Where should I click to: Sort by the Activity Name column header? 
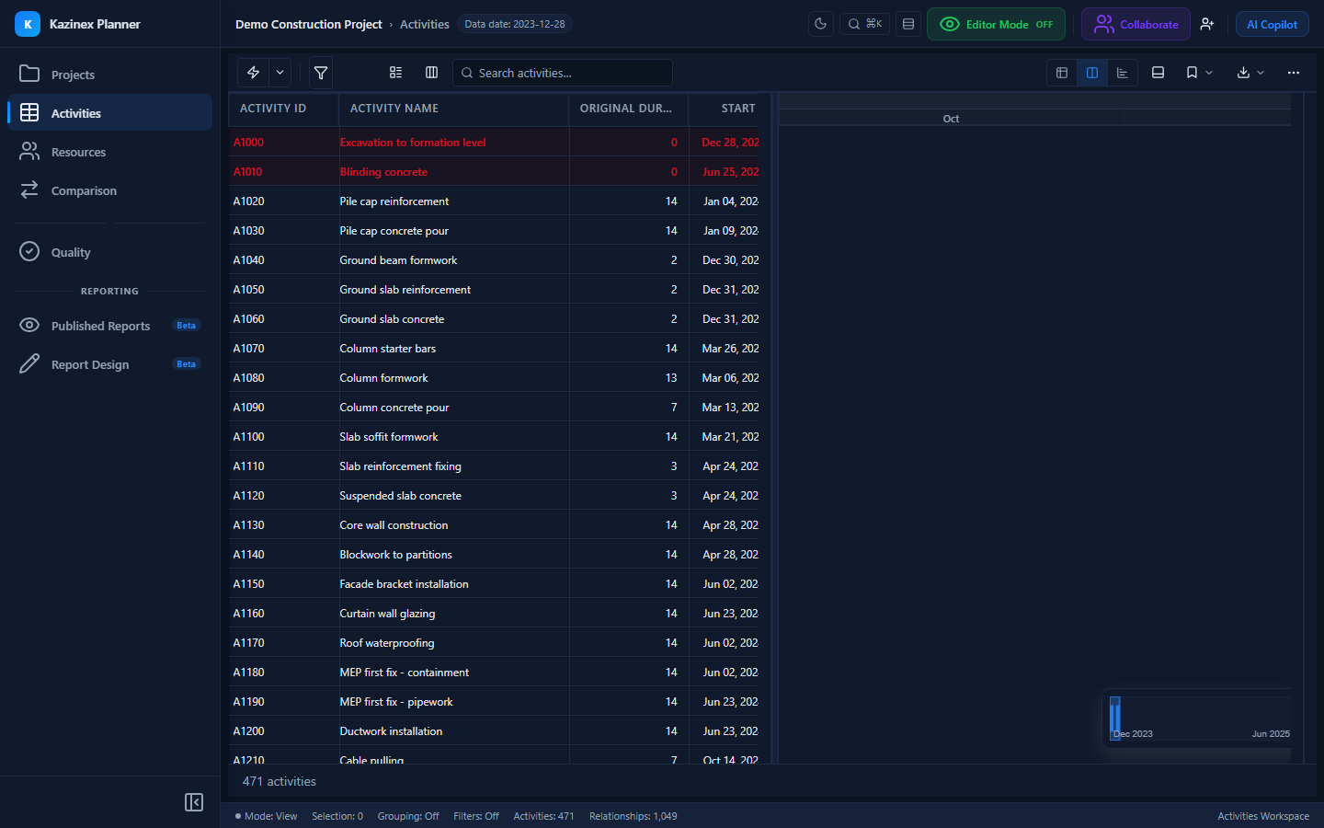point(453,109)
